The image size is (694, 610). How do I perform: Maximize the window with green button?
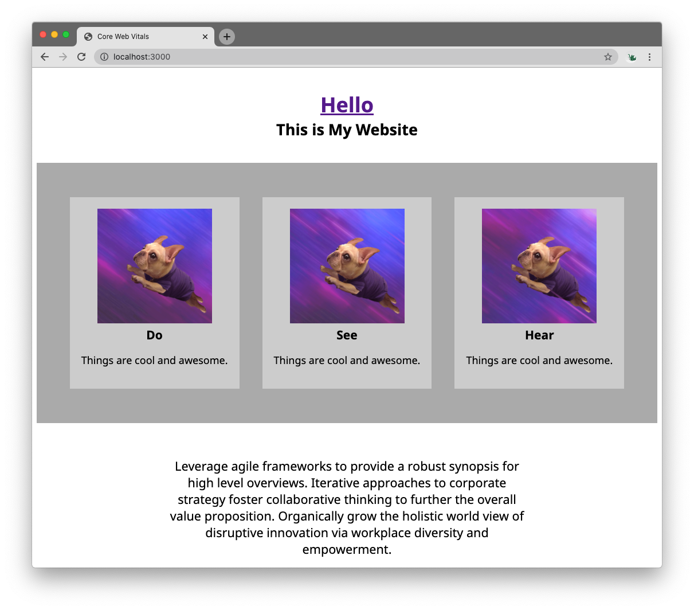(66, 34)
